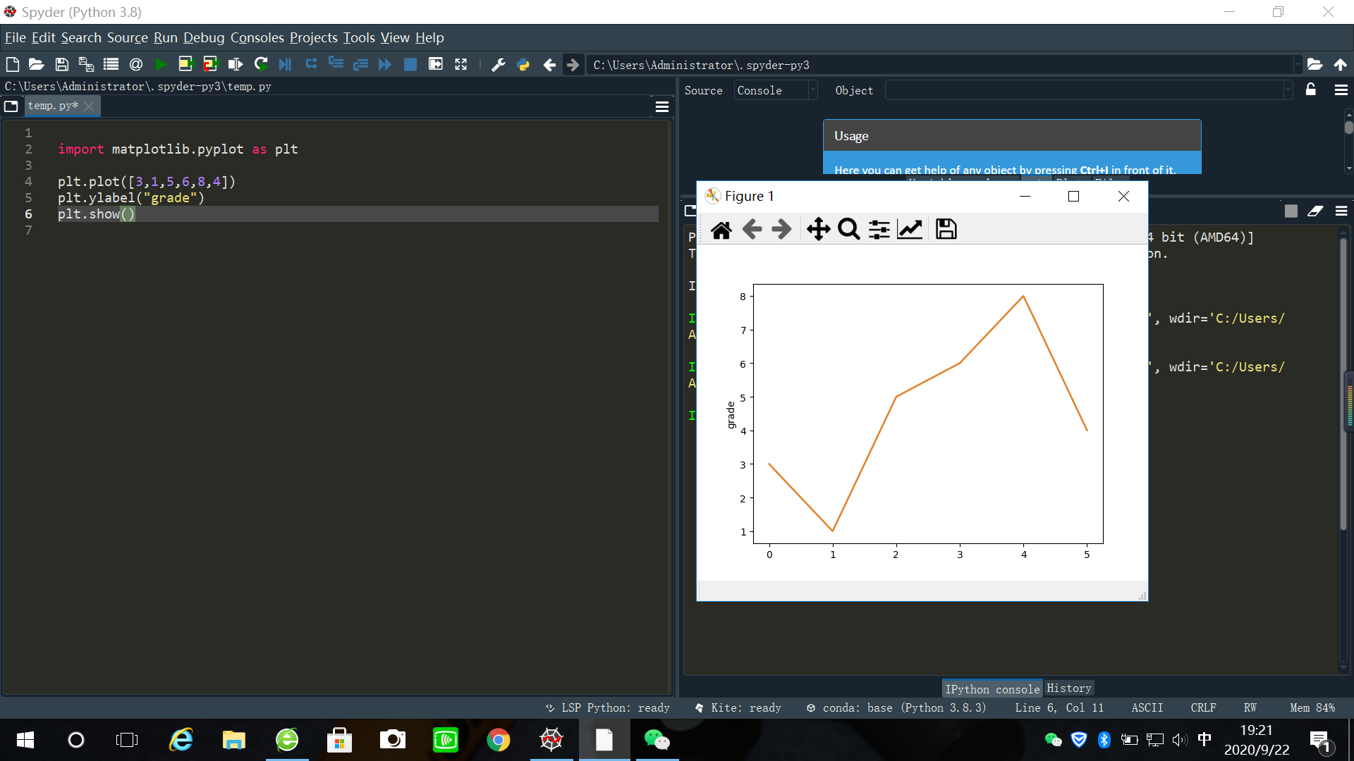The width and height of the screenshot is (1354, 761).
Task: Select the Pan axes tool in Figure
Action: click(818, 230)
